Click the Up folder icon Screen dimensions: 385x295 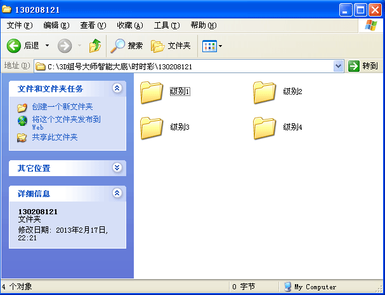pos(95,46)
